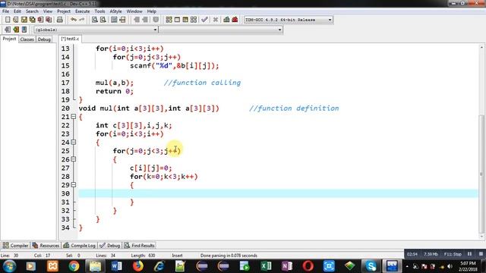This screenshot has width=486, height=273.
Task: Open Firefox from the taskbar
Action: [138, 266]
